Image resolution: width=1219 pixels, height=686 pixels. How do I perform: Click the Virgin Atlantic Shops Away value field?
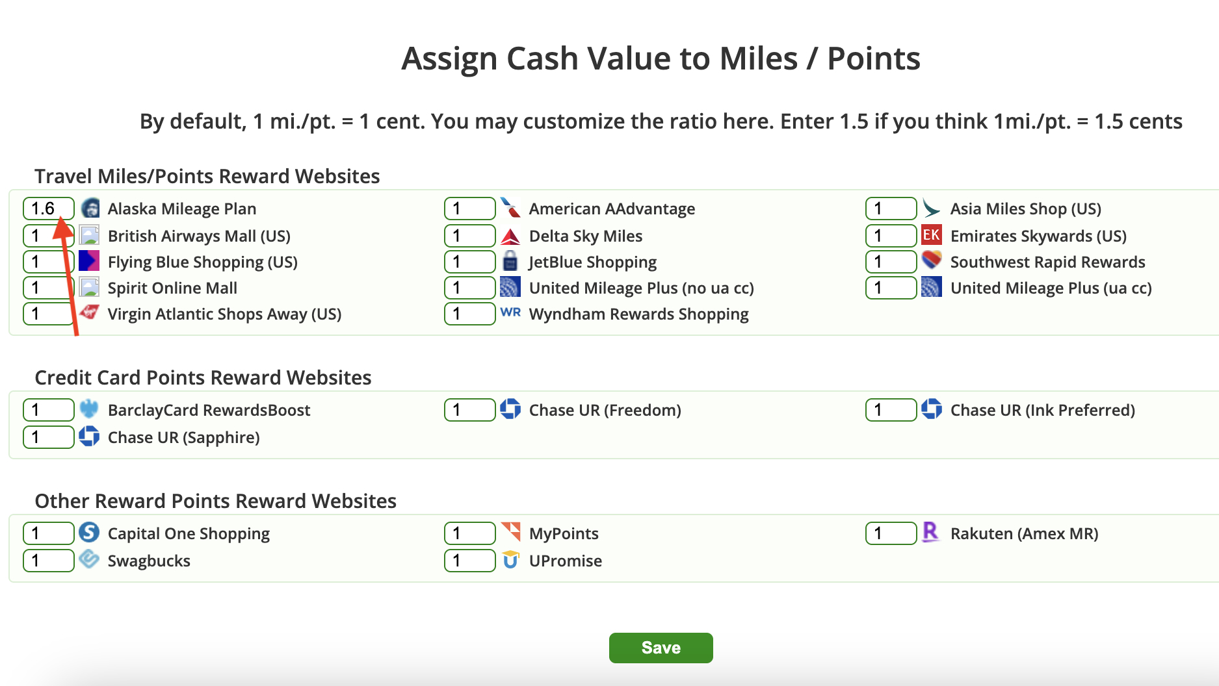click(x=49, y=314)
